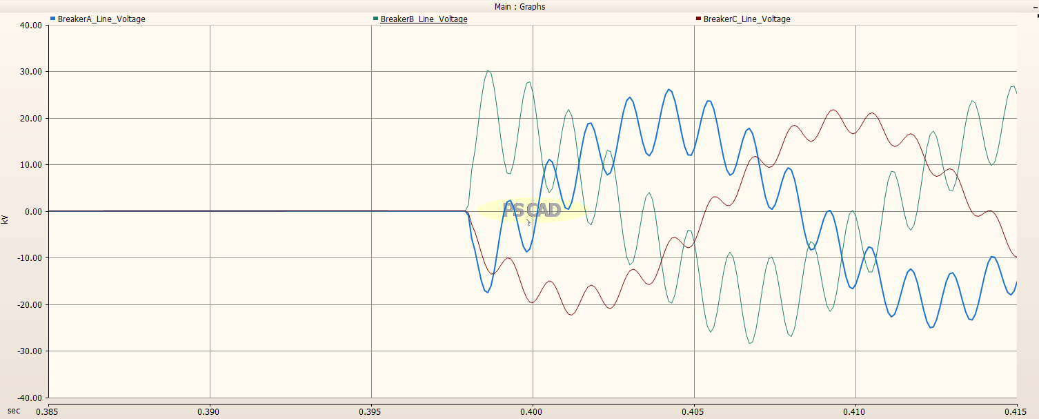1039x419 pixels.
Task: Click the 0.400 x-axis time label
Action: point(532,411)
